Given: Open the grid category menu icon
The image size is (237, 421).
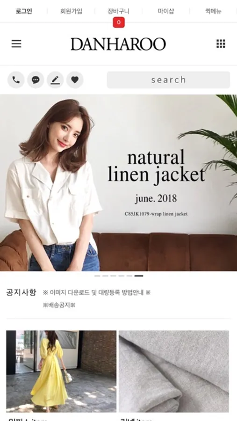Looking at the screenshot, I should click(x=221, y=44).
